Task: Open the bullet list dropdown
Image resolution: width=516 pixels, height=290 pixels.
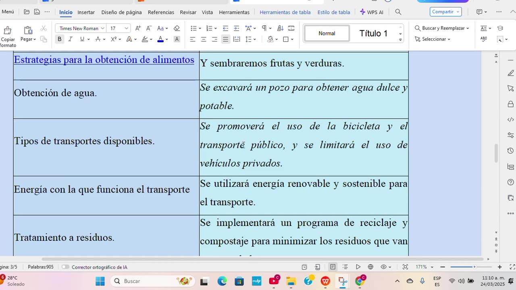Action: 200,28
